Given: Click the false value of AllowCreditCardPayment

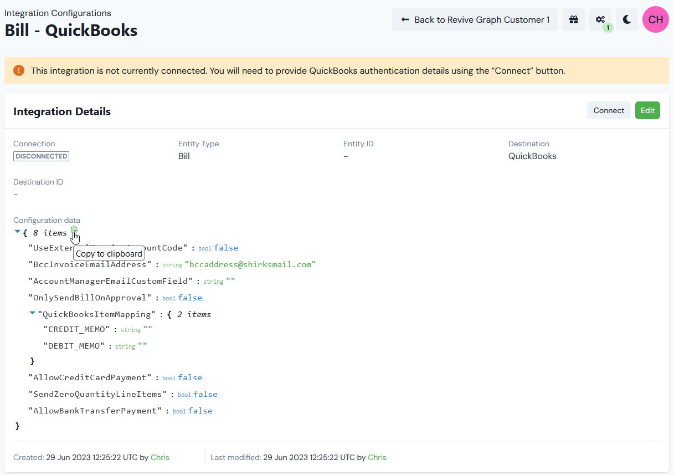Looking at the screenshot, I should click(x=190, y=377).
